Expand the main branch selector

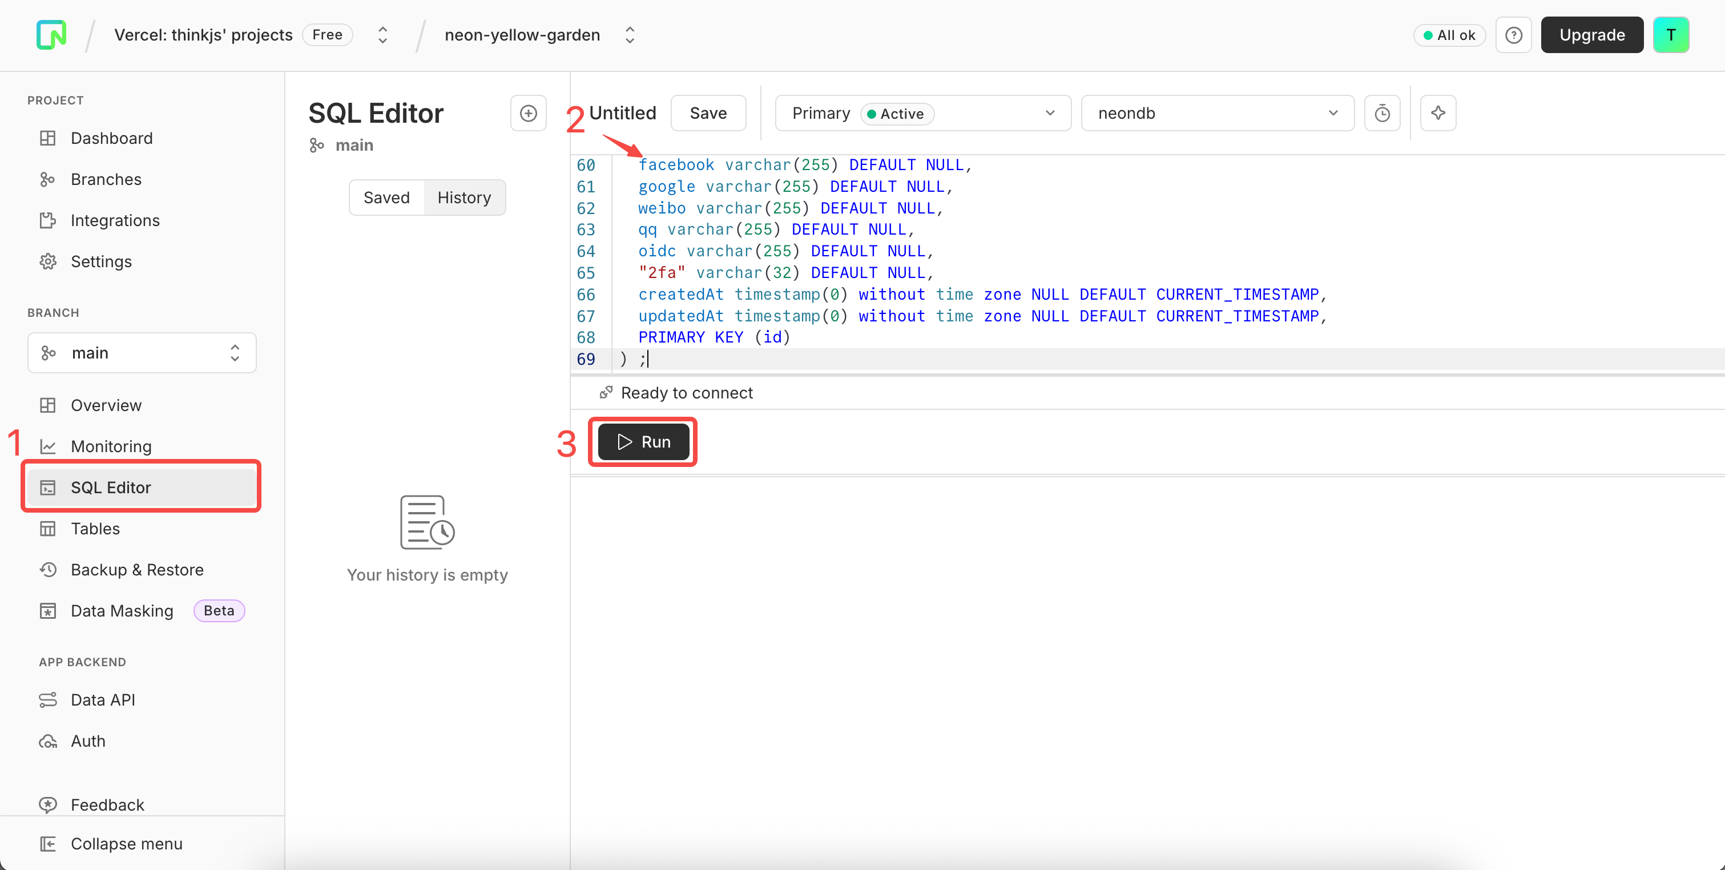pyautogui.click(x=142, y=353)
